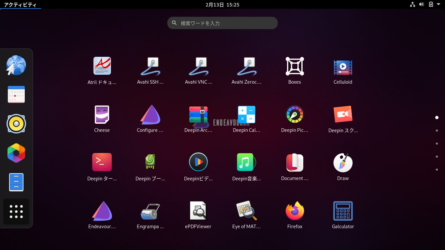This screenshot has width=445, height=250.
Task: Click the battery status icon
Action: pyautogui.click(x=431, y=5)
